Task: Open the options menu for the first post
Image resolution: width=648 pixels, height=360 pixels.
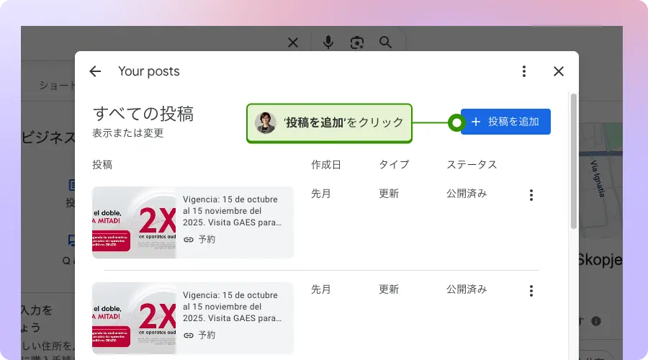Action: click(x=531, y=195)
